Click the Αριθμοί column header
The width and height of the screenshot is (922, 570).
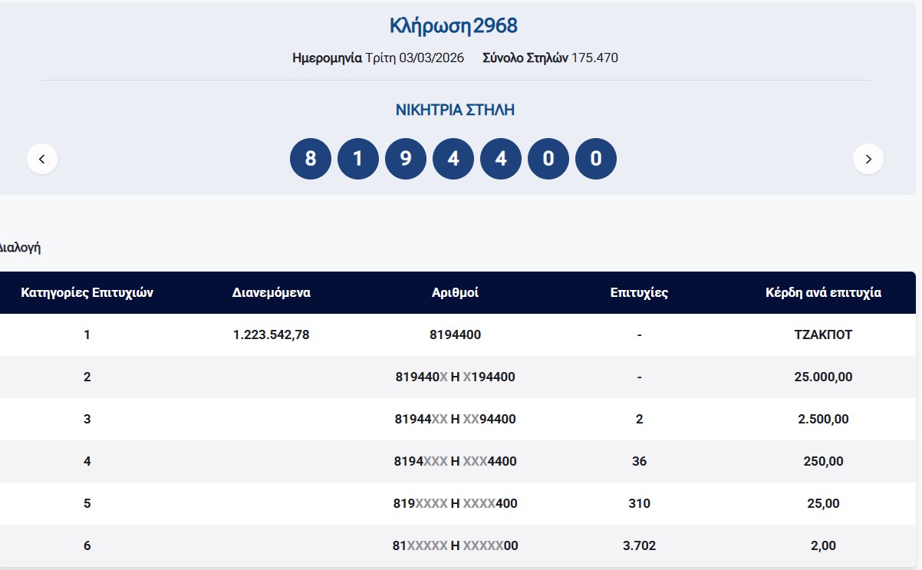click(x=455, y=292)
